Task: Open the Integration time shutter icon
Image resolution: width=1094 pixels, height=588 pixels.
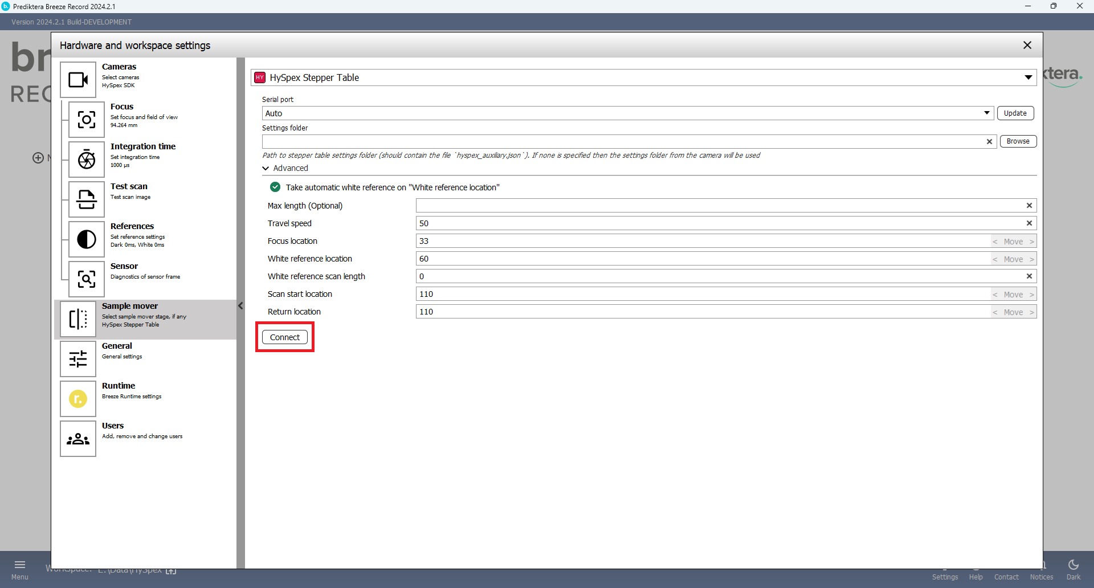Action: (87, 160)
